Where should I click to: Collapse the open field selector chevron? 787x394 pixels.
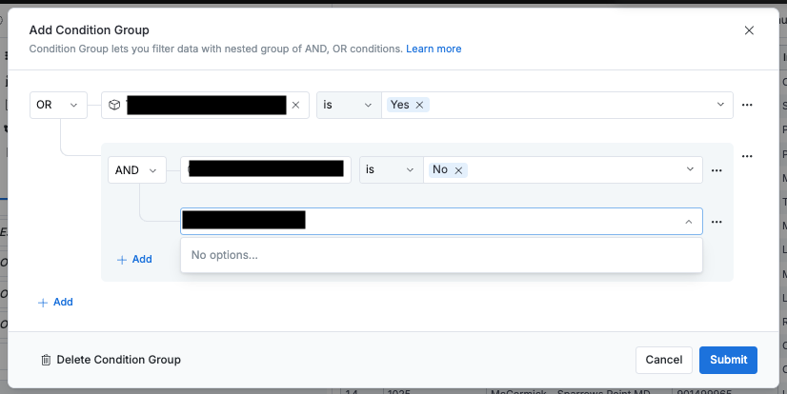(x=689, y=222)
